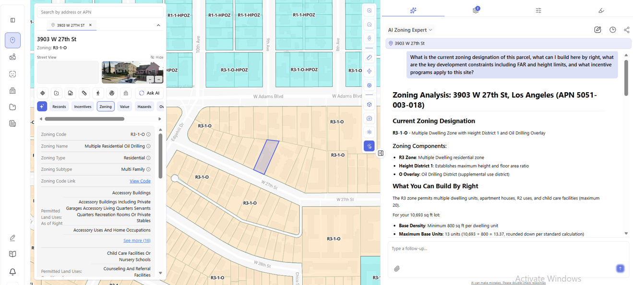The image size is (633, 285).
Task: Click the pedestrian walk icon in parcel toolbar
Action: coord(98,93)
